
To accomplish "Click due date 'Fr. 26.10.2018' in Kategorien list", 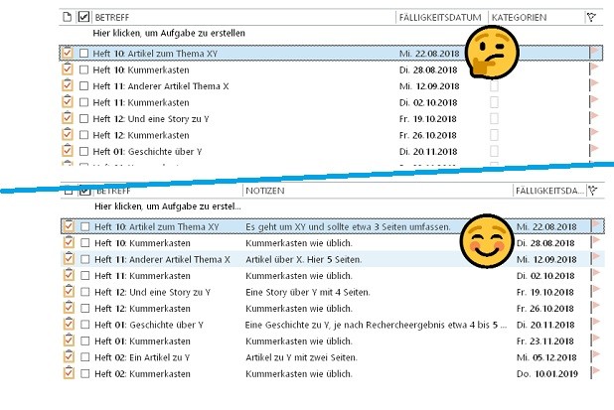I will [x=428, y=135].
